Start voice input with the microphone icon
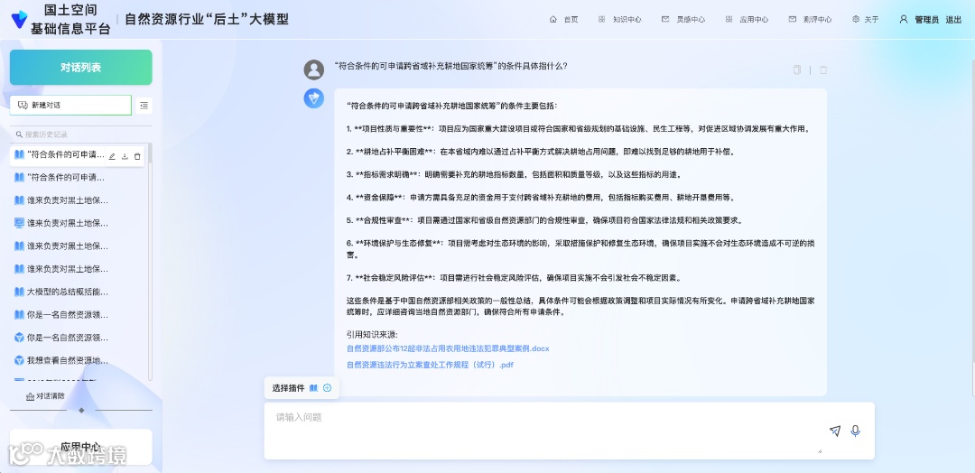975x473 pixels. (x=856, y=431)
